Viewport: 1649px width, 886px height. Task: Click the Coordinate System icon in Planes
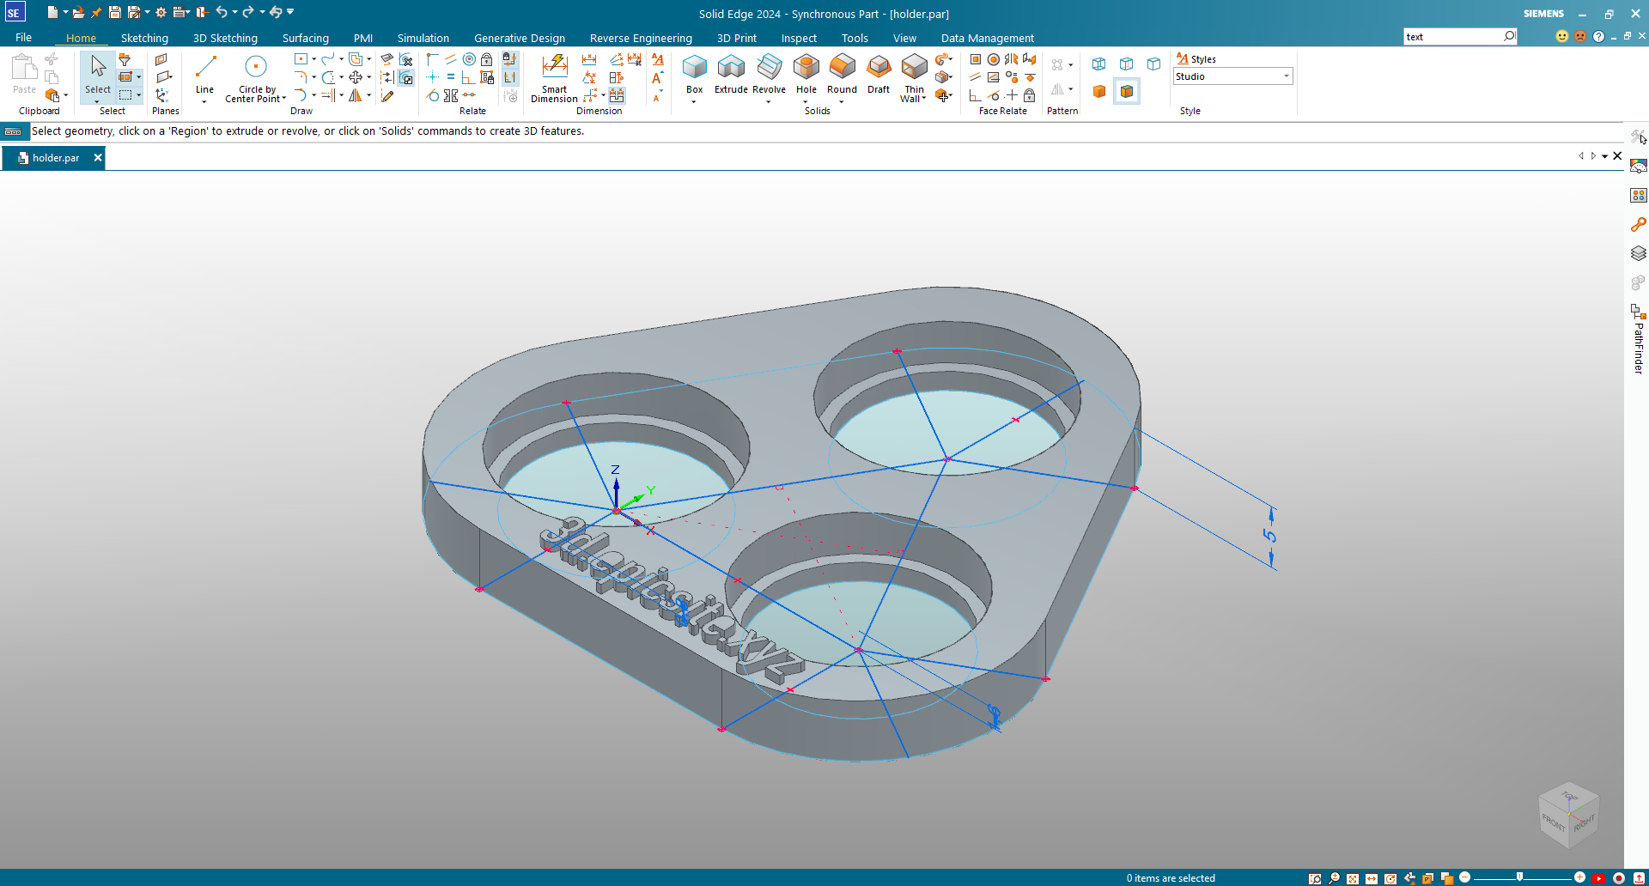pos(161,95)
